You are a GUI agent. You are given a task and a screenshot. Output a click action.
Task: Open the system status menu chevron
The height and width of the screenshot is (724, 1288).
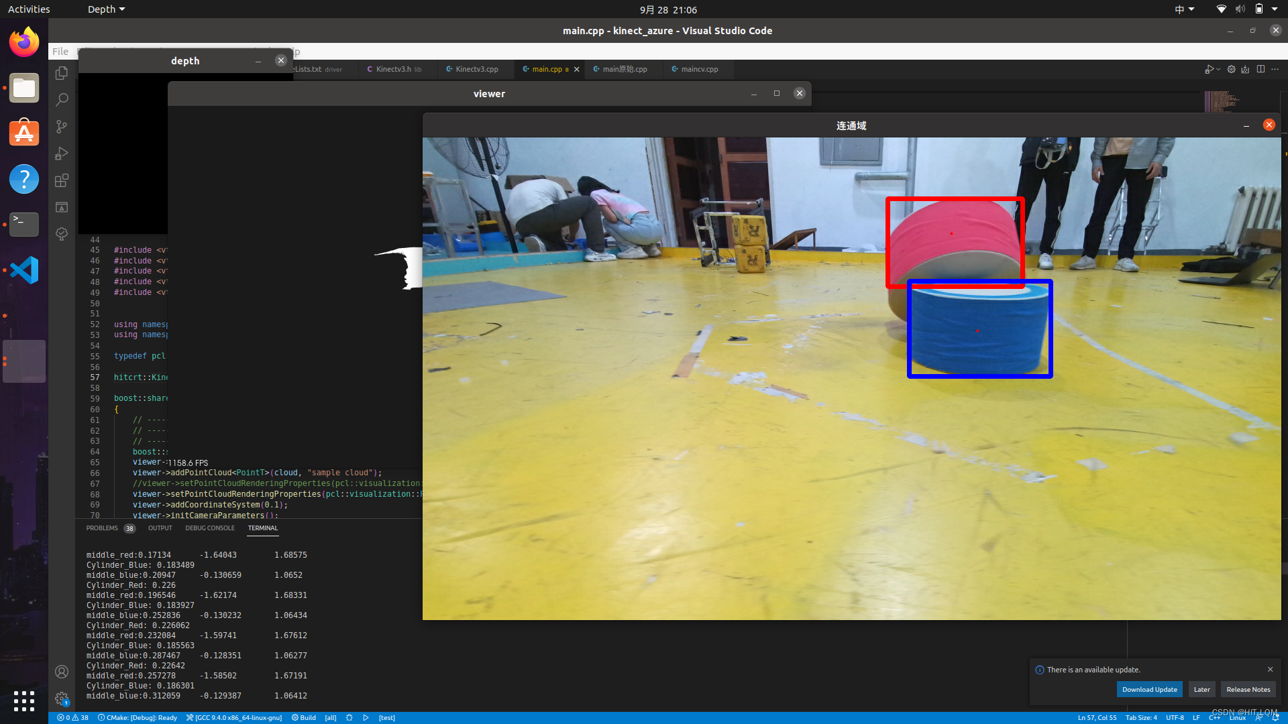pyautogui.click(x=1273, y=9)
